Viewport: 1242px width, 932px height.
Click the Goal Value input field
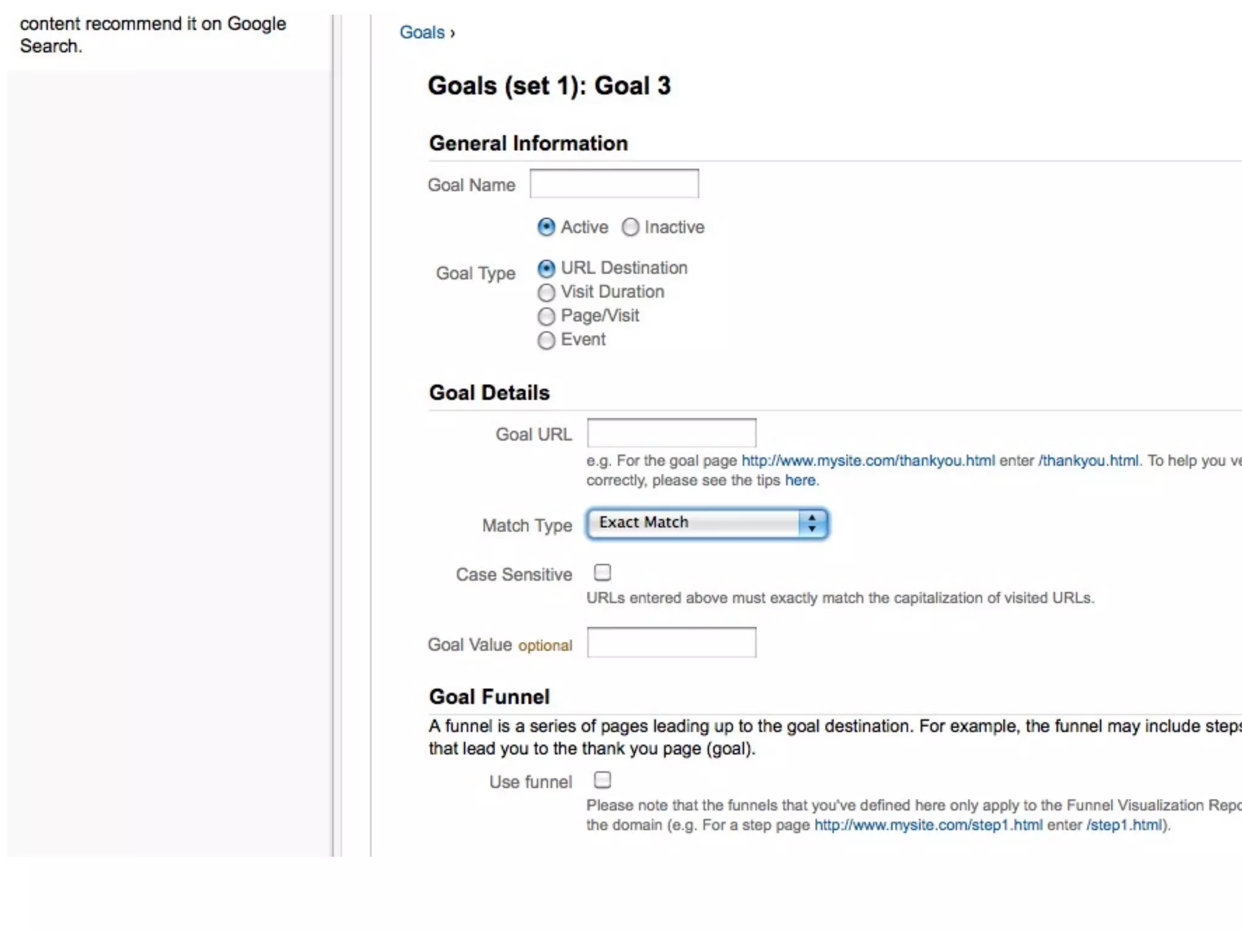coord(671,643)
